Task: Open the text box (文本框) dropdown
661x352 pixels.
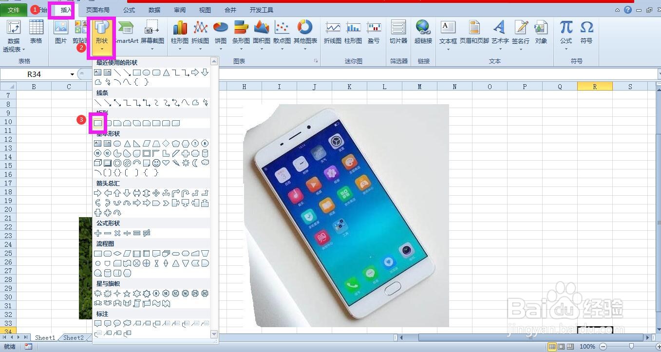Action: (x=448, y=49)
